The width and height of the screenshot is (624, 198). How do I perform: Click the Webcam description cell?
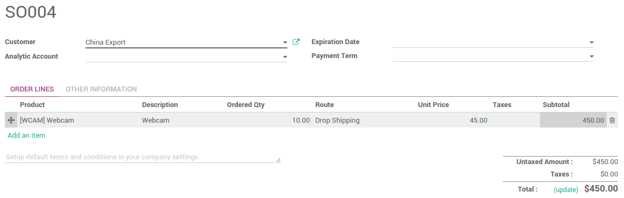[182, 120]
